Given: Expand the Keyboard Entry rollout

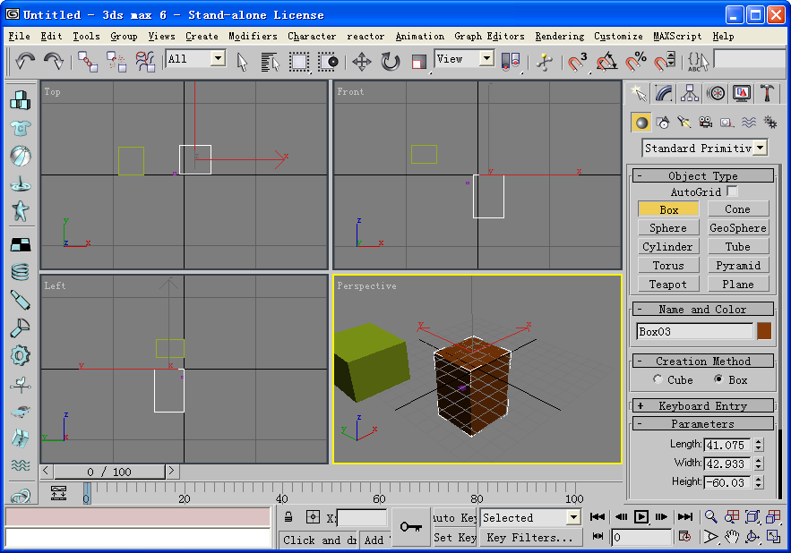Looking at the screenshot, I should pyautogui.click(x=702, y=406).
